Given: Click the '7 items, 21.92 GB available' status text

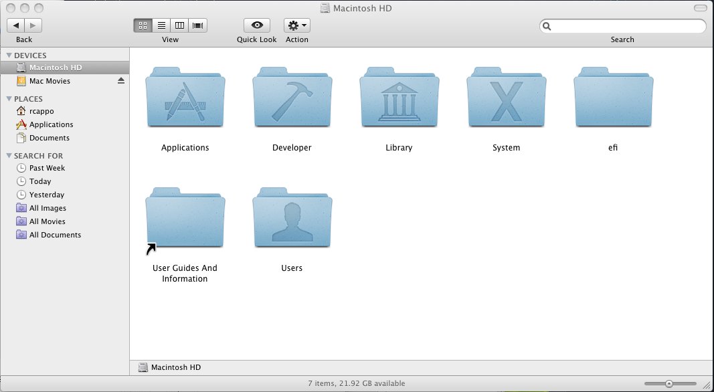Looking at the screenshot, I should pyautogui.click(x=357, y=383).
